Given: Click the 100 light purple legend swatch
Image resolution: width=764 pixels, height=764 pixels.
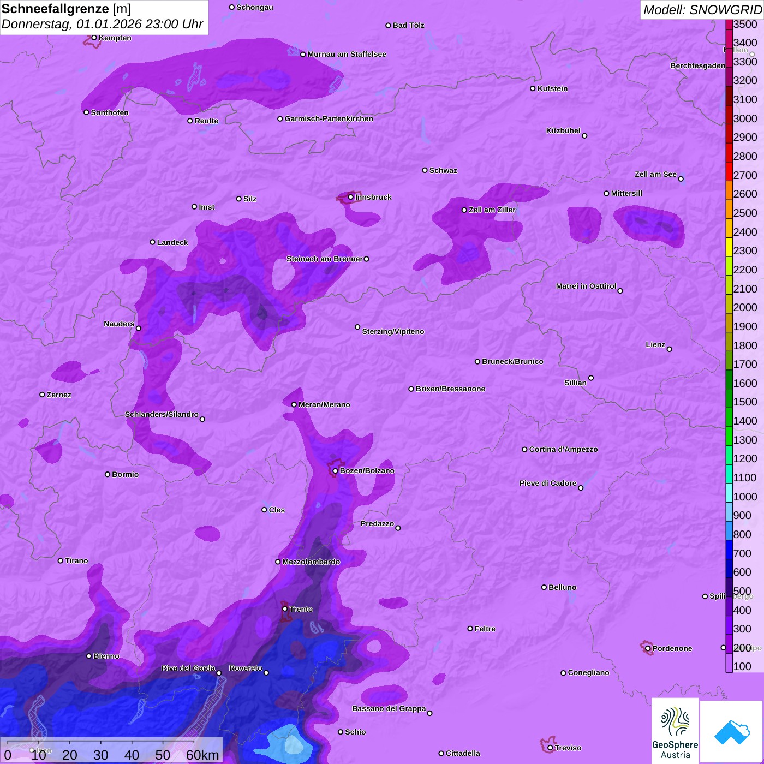Looking at the screenshot, I should [x=729, y=663].
